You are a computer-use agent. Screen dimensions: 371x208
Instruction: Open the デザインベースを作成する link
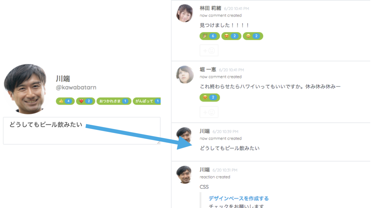(x=239, y=198)
